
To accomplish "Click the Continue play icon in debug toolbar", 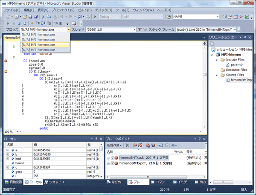I will 8,23.
